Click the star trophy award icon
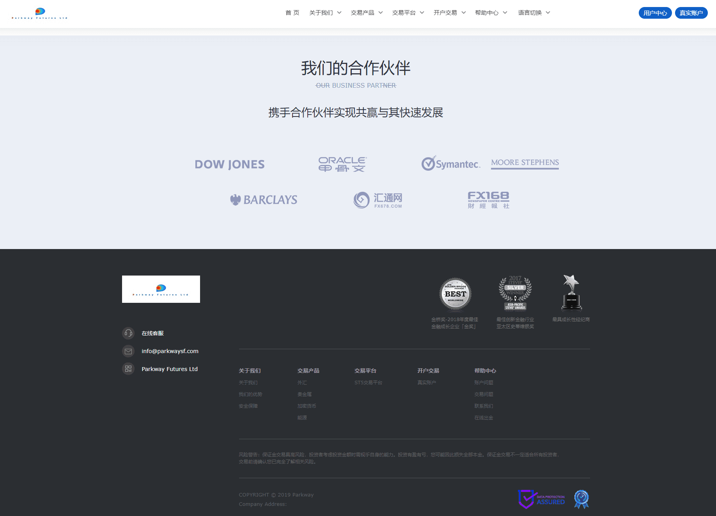The width and height of the screenshot is (716, 516). (x=571, y=293)
